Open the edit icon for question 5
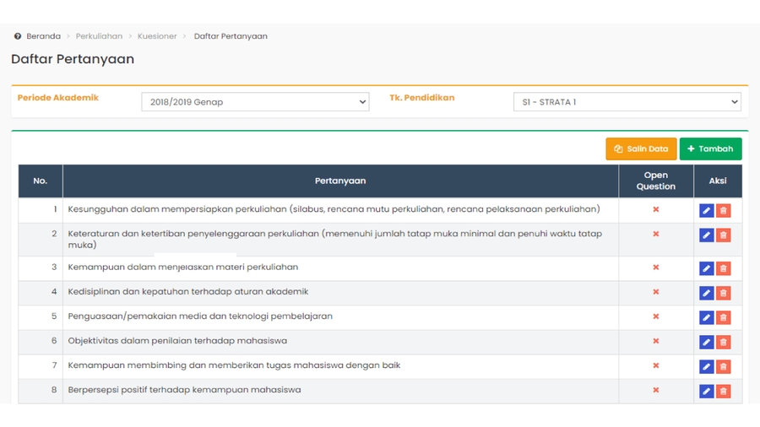This screenshot has width=760, height=427. pos(706,317)
